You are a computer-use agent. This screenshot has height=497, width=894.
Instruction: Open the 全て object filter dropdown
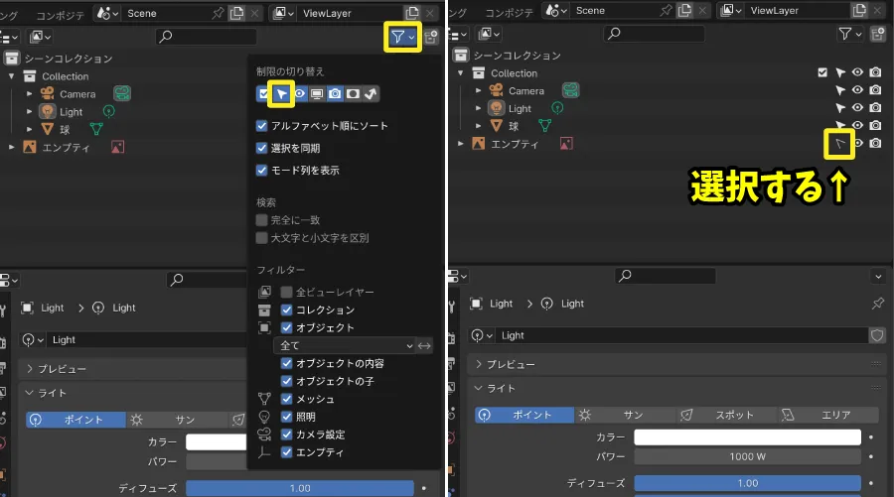coord(345,345)
